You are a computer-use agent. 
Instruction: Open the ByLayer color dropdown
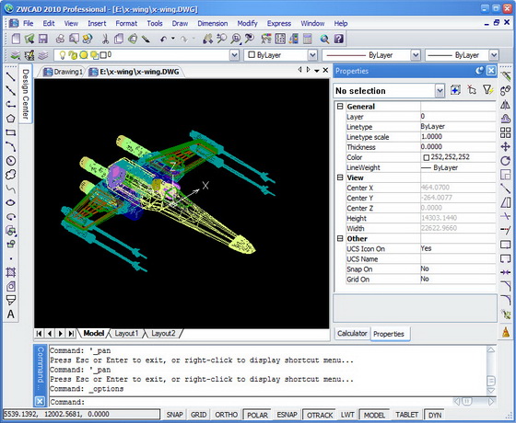[x=312, y=55]
